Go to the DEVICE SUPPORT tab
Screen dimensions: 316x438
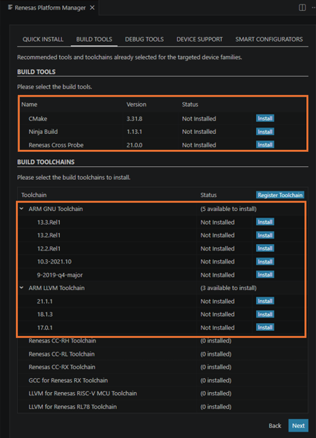tap(200, 39)
